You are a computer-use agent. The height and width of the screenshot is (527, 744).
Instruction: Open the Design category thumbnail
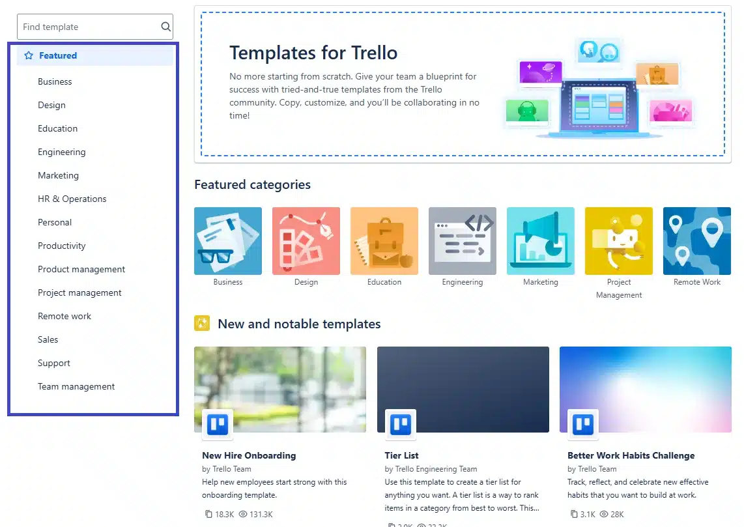[x=306, y=241]
